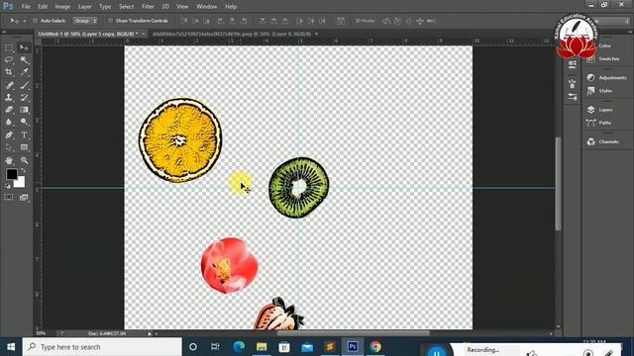Select the Crop tool
The width and height of the screenshot is (634, 356).
[9, 72]
